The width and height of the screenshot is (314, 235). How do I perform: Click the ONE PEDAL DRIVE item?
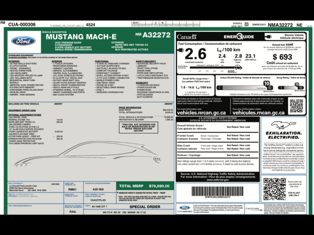click(105, 83)
